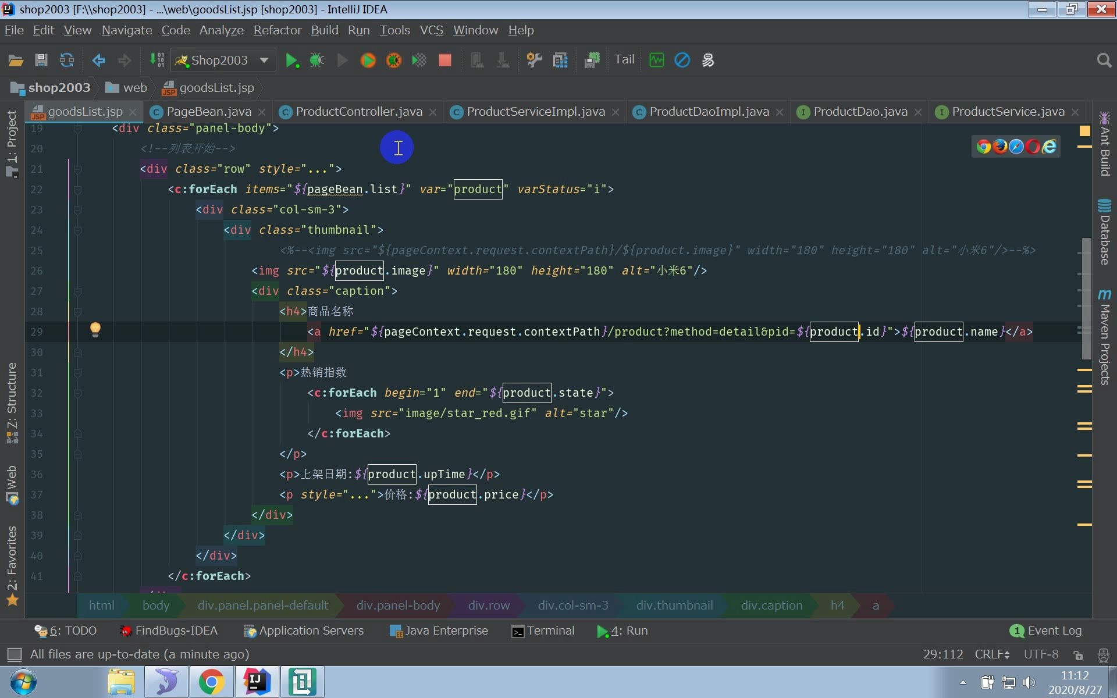The width and height of the screenshot is (1117, 698).
Task: Toggle the read-only lock icon in status bar
Action: pos(1078,655)
